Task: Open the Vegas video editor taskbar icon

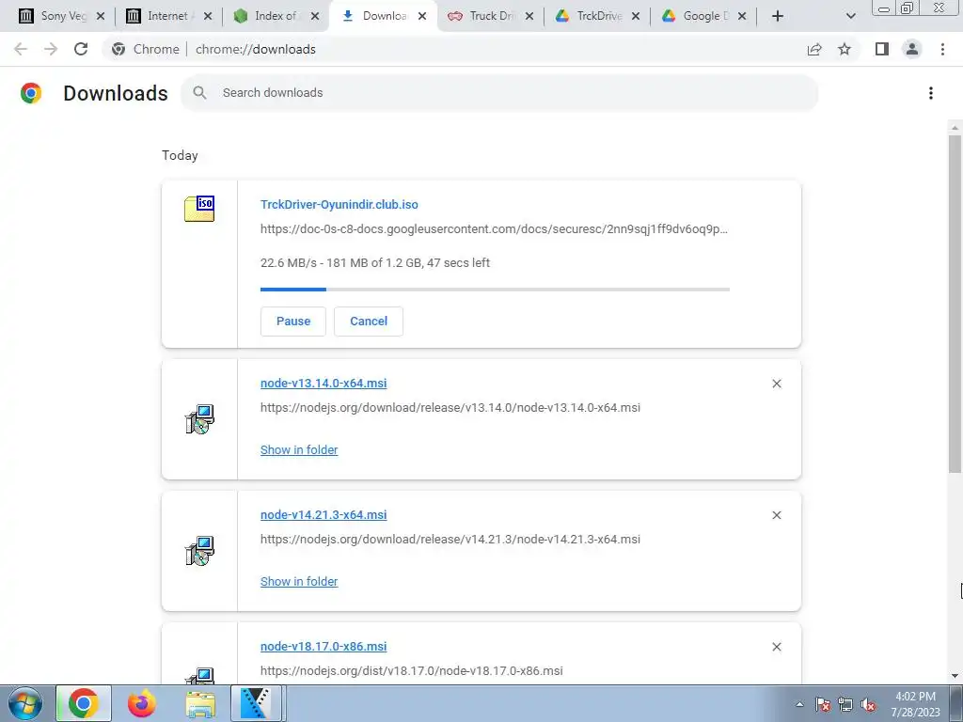Action: (256, 703)
